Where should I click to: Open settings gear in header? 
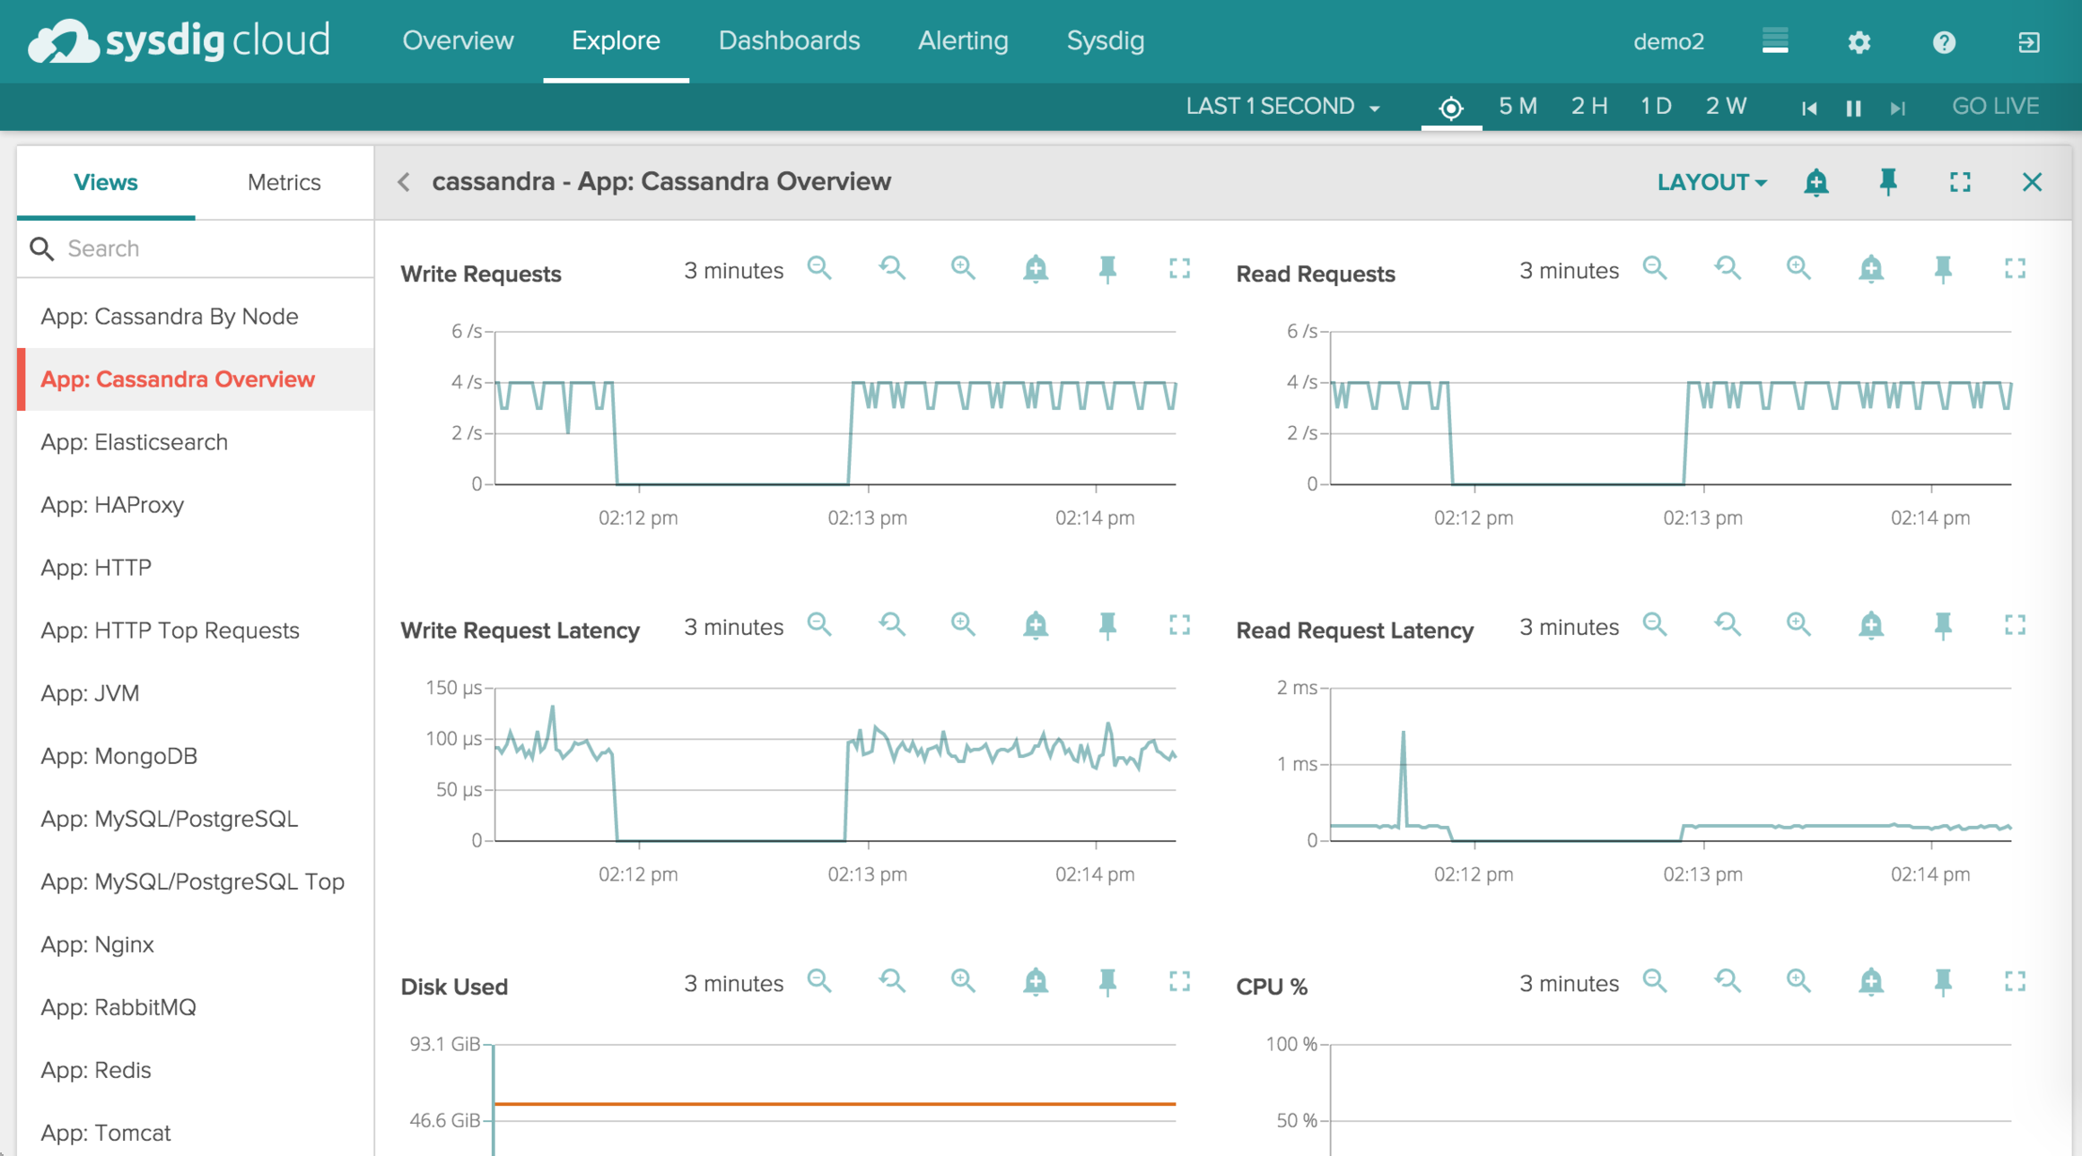click(1859, 42)
